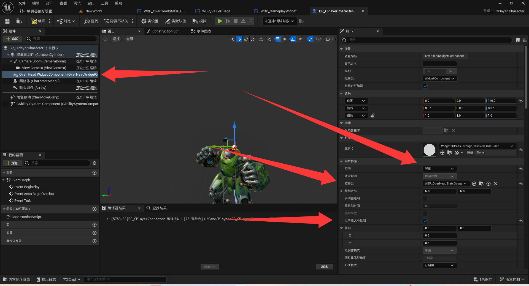Select Camera Boom (CameraBoom) component
Screen dimensions: 529x286
[x=43, y=61]
